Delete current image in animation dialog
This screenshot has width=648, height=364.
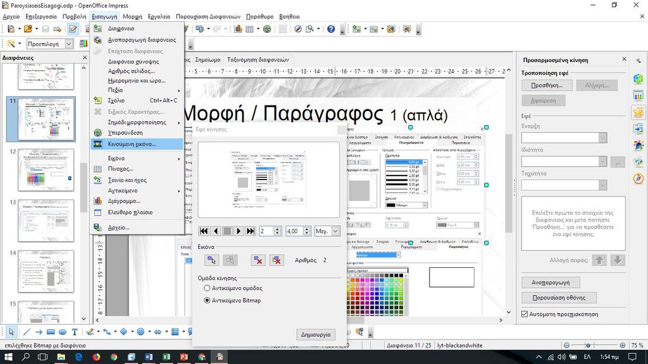click(258, 260)
